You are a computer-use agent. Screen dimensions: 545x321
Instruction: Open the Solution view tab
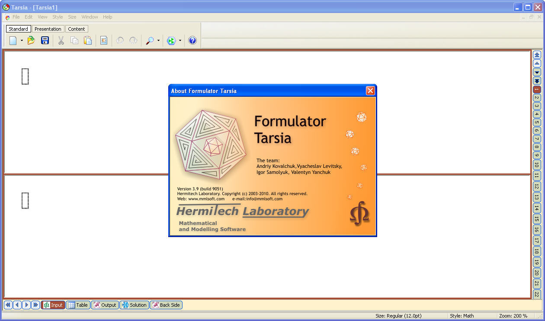(134, 305)
